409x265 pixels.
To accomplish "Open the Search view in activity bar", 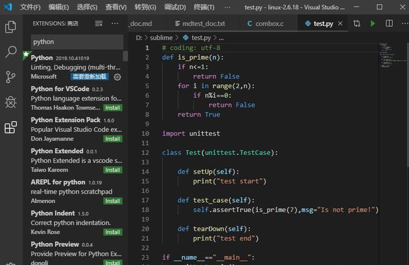I will [x=10, y=52].
